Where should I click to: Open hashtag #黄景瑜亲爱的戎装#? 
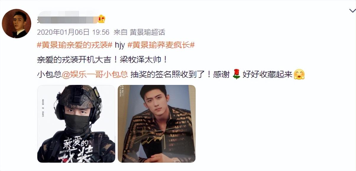coord(75,45)
